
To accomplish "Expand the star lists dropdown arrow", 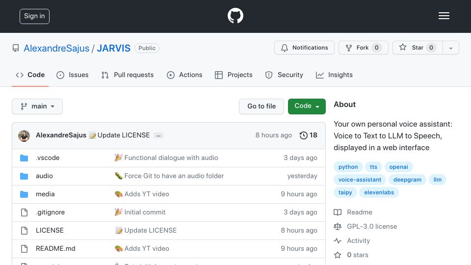I will click(x=450, y=48).
